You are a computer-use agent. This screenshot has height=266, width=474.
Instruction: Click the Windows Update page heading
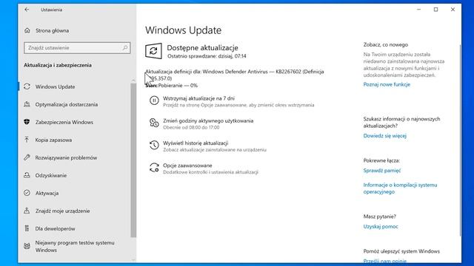183,30
